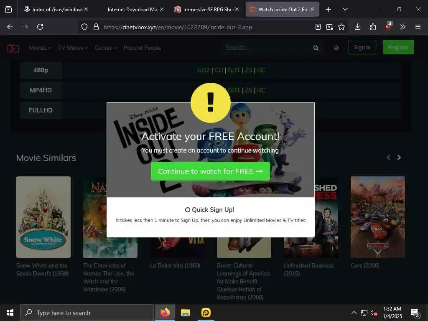Open the 480p GD1 download link
The width and height of the screenshot is (428, 321).
(x=234, y=70)
